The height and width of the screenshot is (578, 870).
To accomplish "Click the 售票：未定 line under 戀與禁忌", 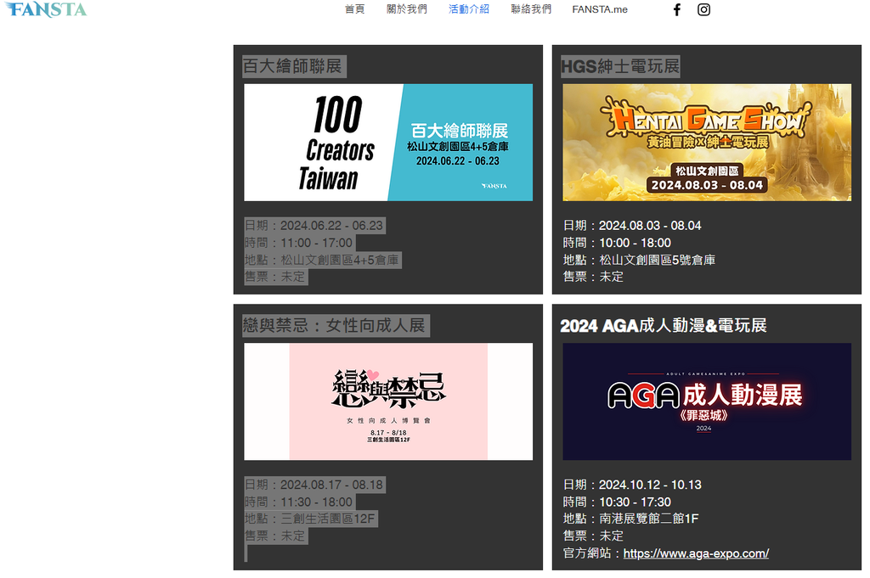I will click(x=275, y=536).
